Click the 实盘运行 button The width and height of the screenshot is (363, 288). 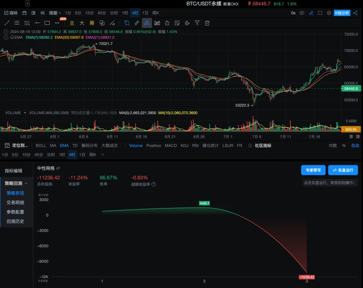343,170
